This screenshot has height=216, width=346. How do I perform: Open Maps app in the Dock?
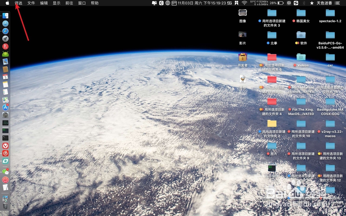pyautogui.click(x=5, y=100)
